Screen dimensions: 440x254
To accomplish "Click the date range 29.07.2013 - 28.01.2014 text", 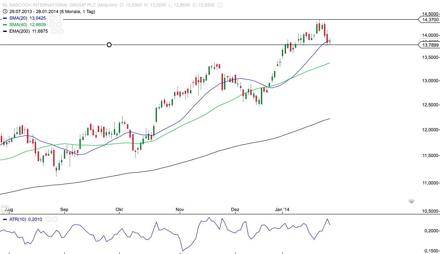I will click(x=34, y=11).
